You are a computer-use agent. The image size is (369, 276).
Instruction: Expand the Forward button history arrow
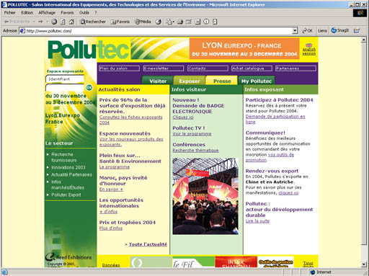click(47, 22)
